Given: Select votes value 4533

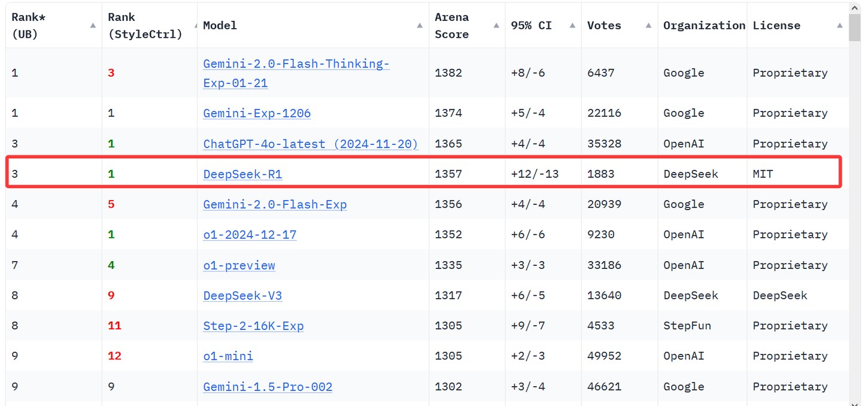Looking at the screenshot, I should tap(601, 326).
